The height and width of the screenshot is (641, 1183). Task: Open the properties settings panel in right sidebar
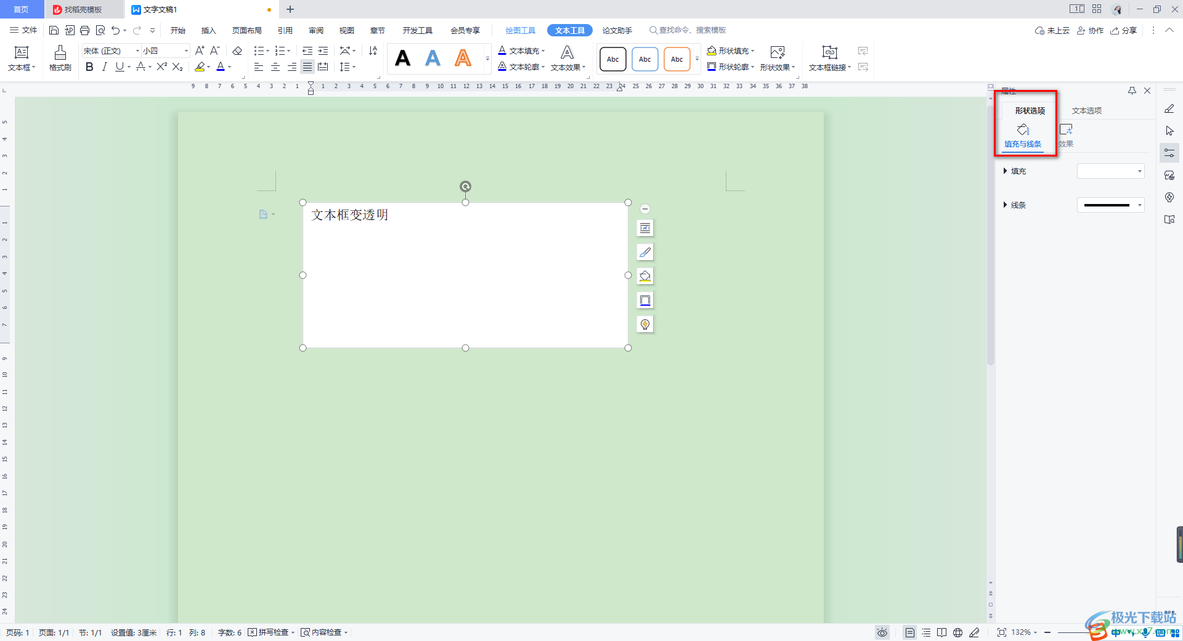[x=1169, y=152]
